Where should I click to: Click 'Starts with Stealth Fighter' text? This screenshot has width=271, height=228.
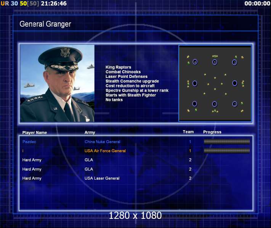point(131,95)
